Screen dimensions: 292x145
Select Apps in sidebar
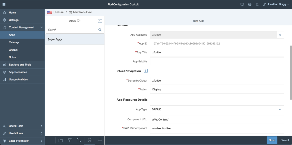point(22,35)
